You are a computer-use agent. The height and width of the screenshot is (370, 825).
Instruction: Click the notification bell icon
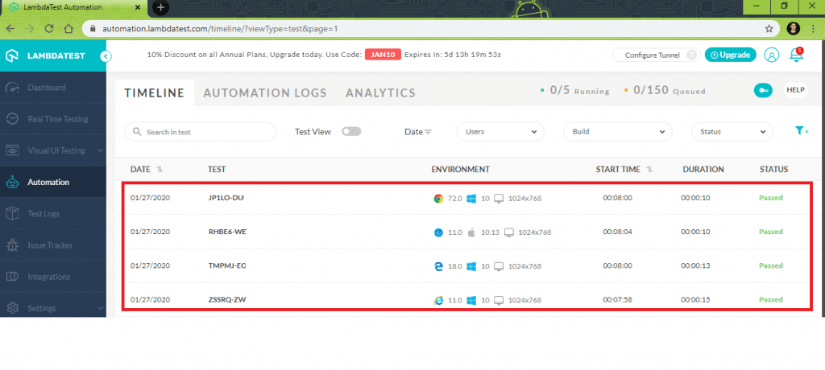796,55
